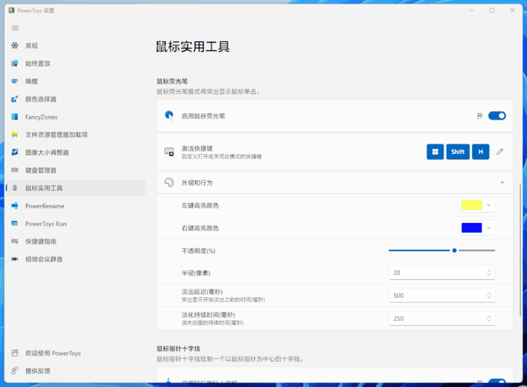
Task: Click the 提供反馈 feedback icon
Action: click(x=15, y=370)
